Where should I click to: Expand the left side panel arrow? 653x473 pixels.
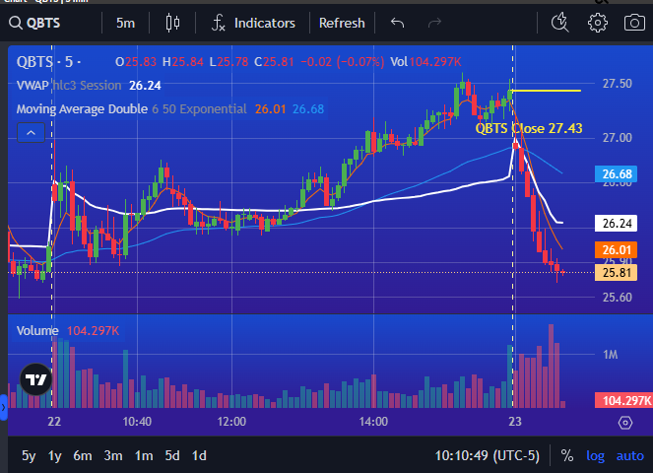tap(3, 408)
